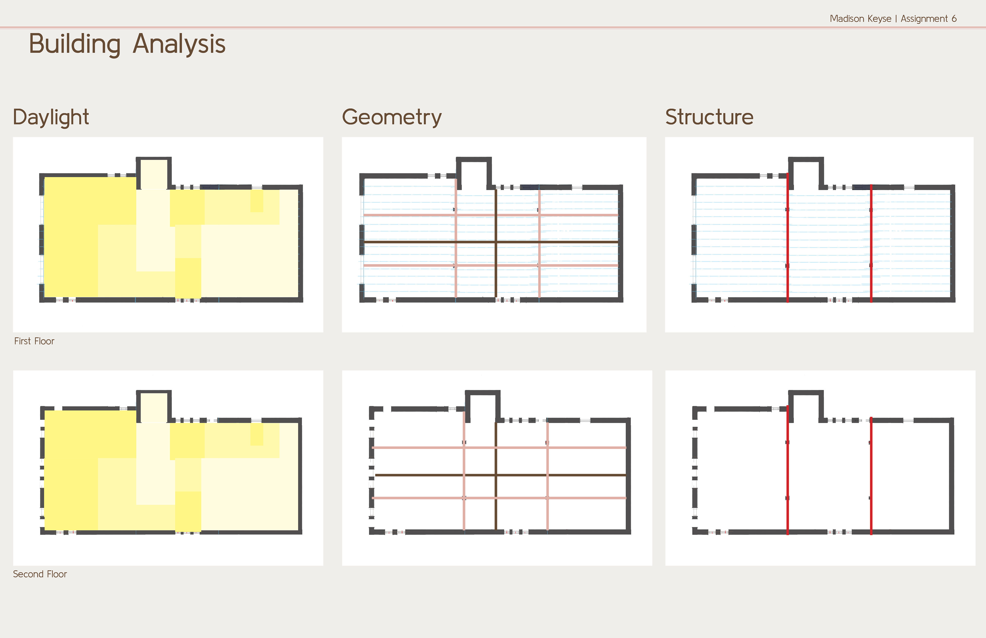Select the Second Floor caption
This screenshot has height=638, width=986.
click(40, 574)
